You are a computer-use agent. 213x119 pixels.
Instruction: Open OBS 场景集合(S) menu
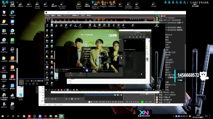click(x=75, y=16)
